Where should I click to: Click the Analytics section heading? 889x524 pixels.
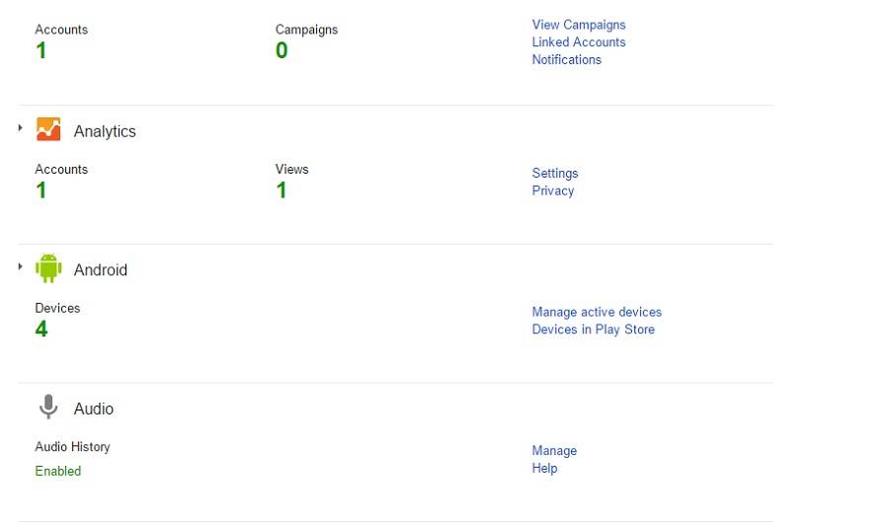coord(105,131)
